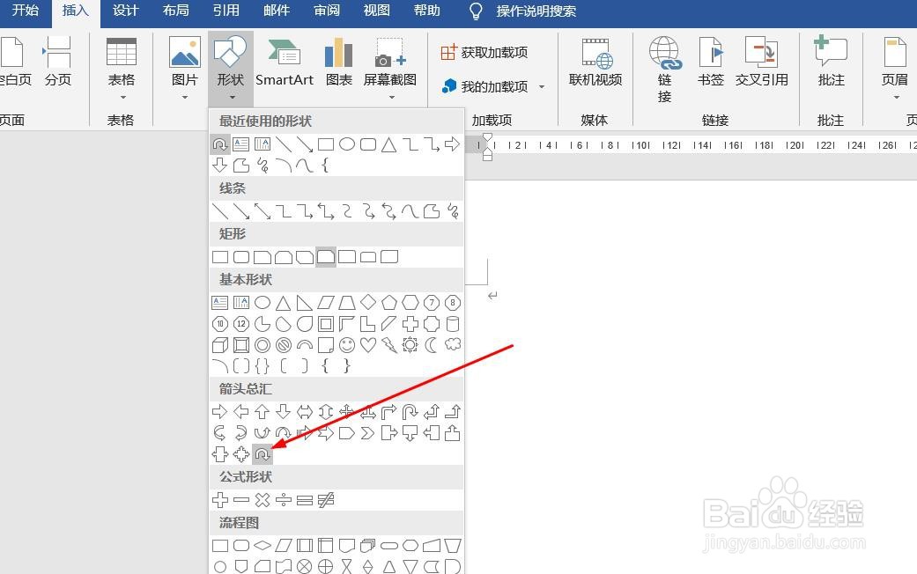917x574 pixels.
Task: Pick the lightning bolt shape
Action: point(388,345)
